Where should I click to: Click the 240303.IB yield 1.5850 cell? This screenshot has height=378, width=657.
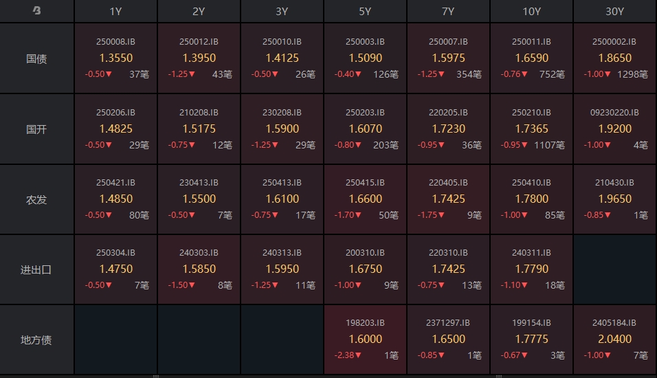point(199,269)
